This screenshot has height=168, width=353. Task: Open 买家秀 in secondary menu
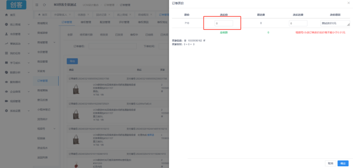pos(41,71)
